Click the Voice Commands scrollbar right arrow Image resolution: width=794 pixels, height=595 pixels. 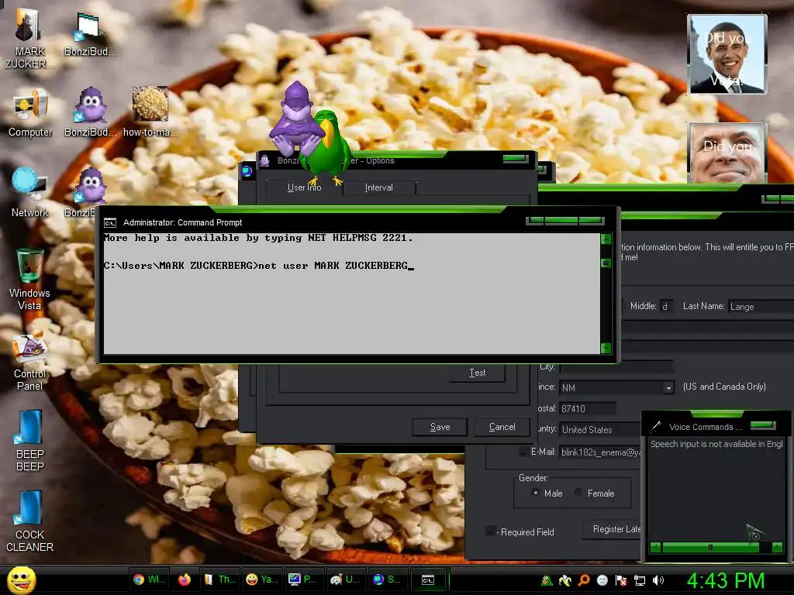777,548
